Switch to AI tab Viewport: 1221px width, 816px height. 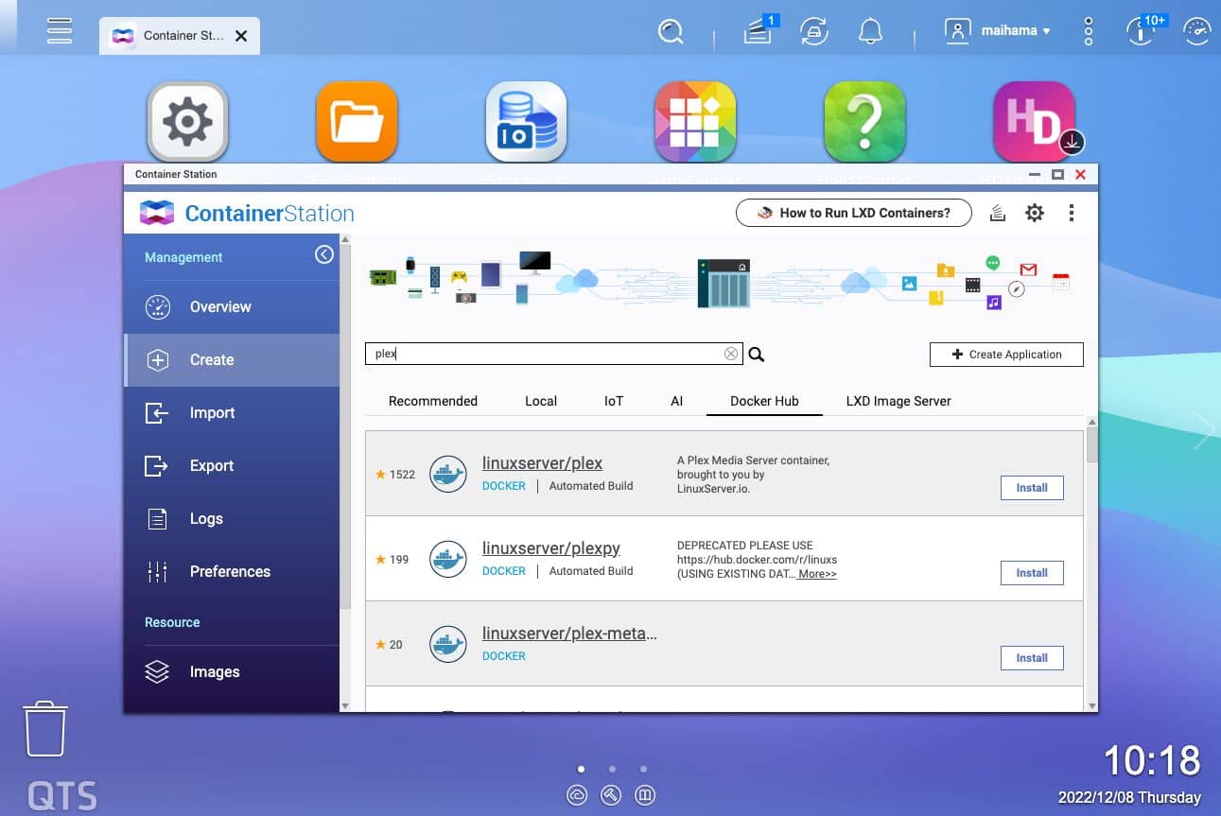(677, 401)
